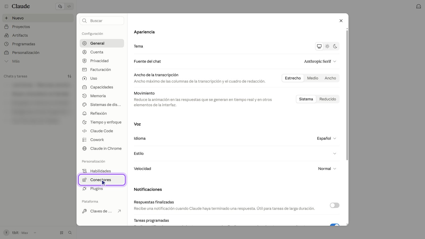Open the code mode icon in header

(x=69, y=6)
